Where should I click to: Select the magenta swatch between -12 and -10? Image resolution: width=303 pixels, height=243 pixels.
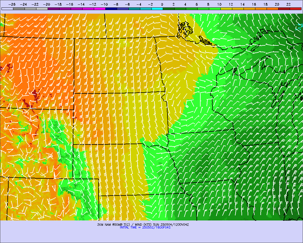click(100, 9)
